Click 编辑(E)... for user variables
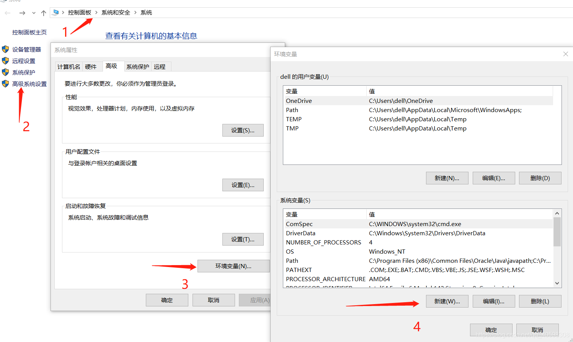The image size is (573, 342). coord(494,178)
